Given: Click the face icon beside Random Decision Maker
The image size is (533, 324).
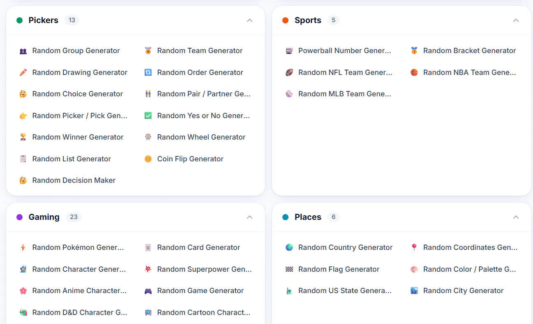Looking at the screenshot, I should [x=23, y=180].
